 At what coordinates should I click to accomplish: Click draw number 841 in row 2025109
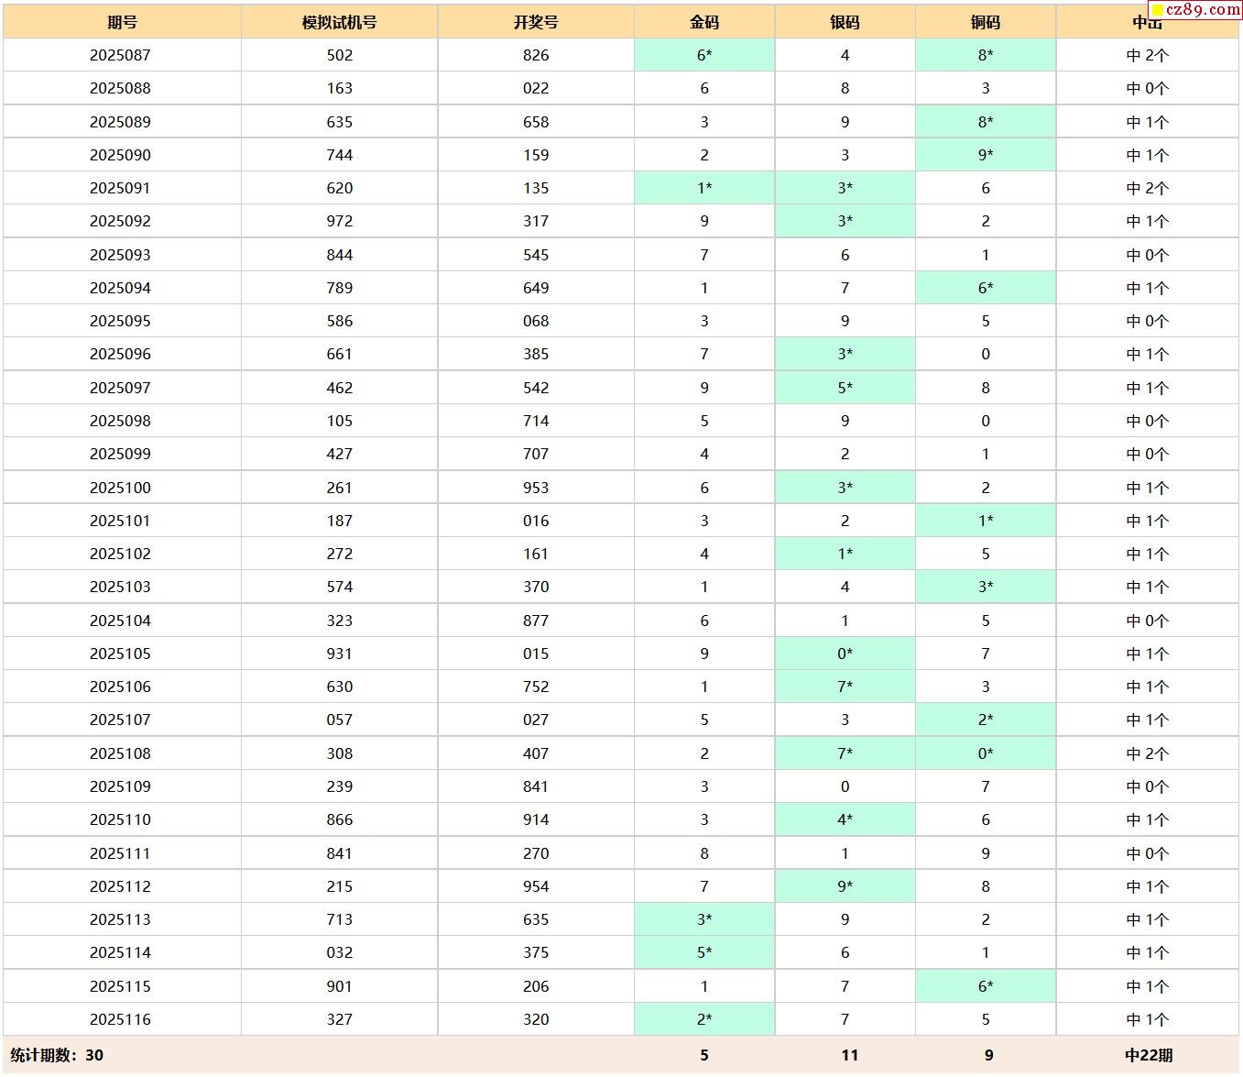click(536, 786)
